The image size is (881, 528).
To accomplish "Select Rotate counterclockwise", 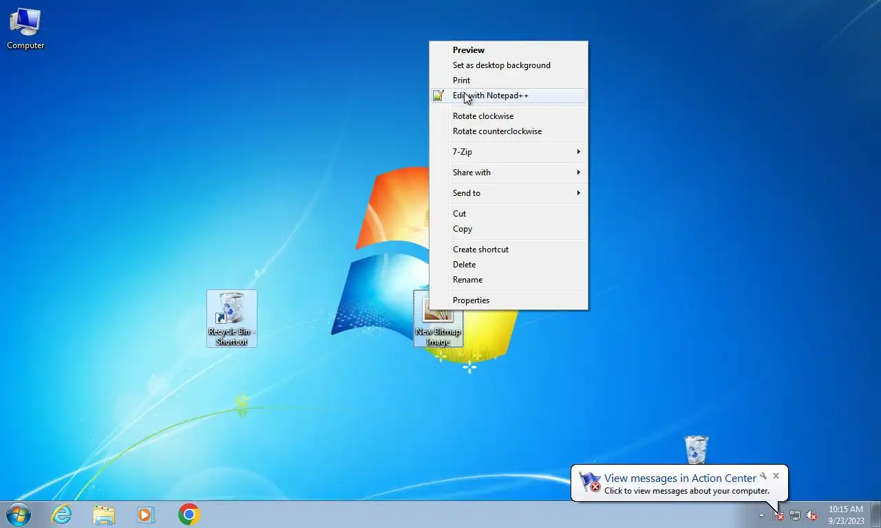I will coord(509,131).
